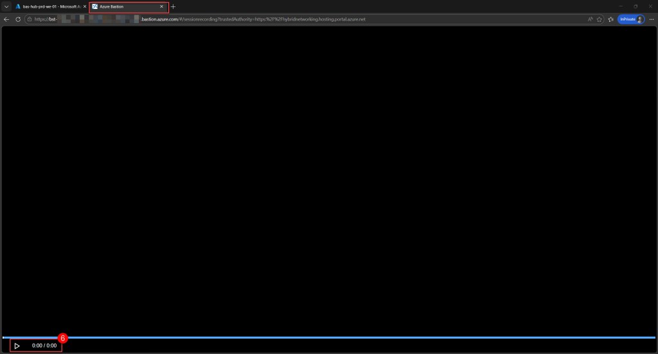Open a new browser tab

173,6
